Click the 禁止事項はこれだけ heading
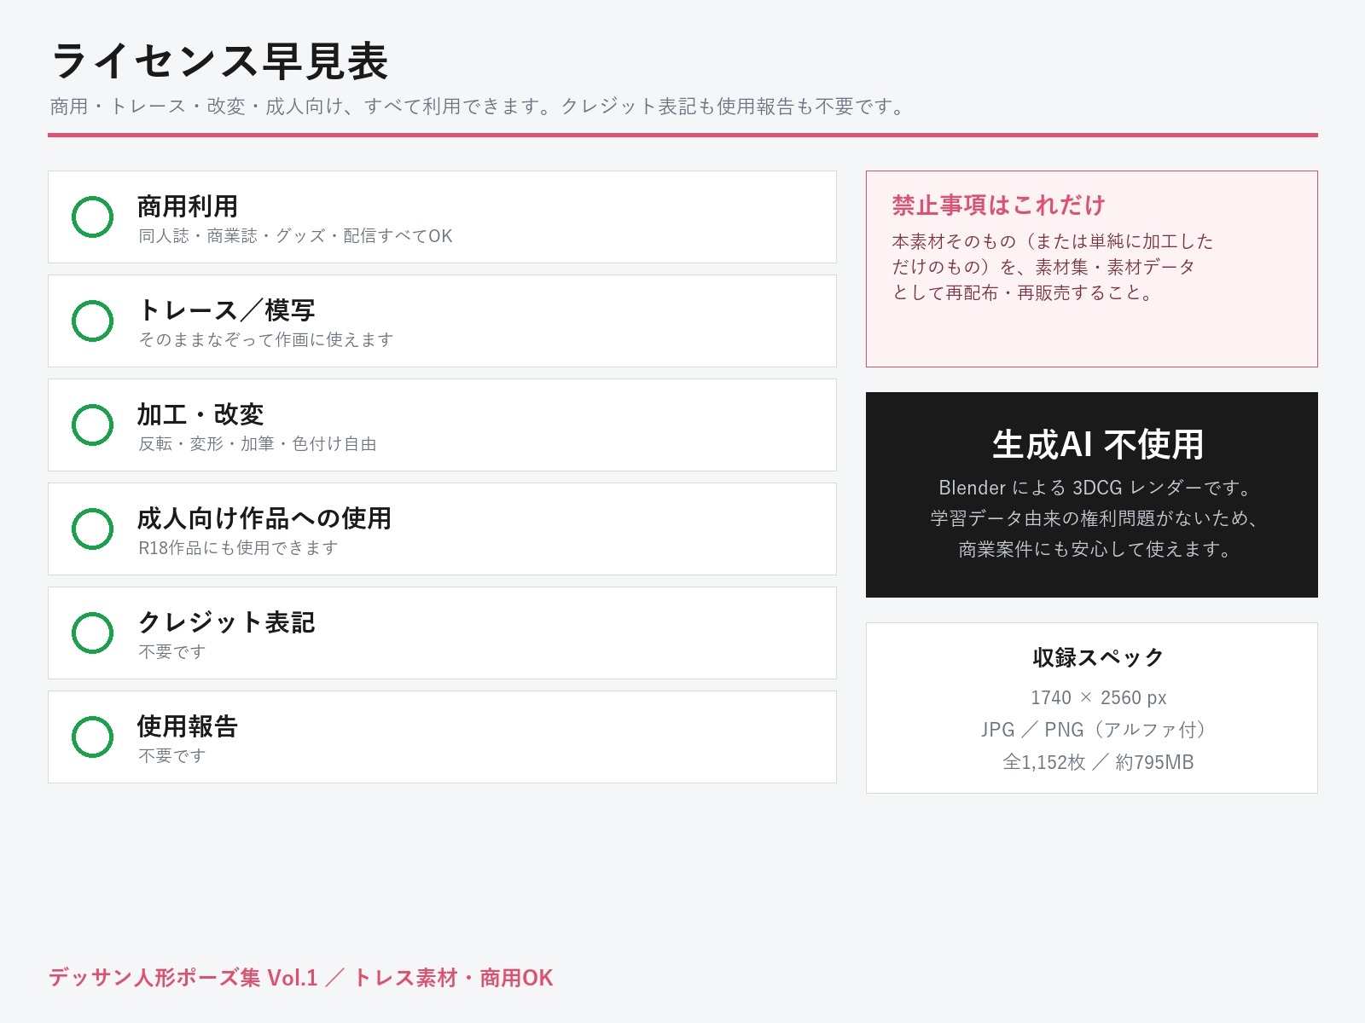 [999, 205]
